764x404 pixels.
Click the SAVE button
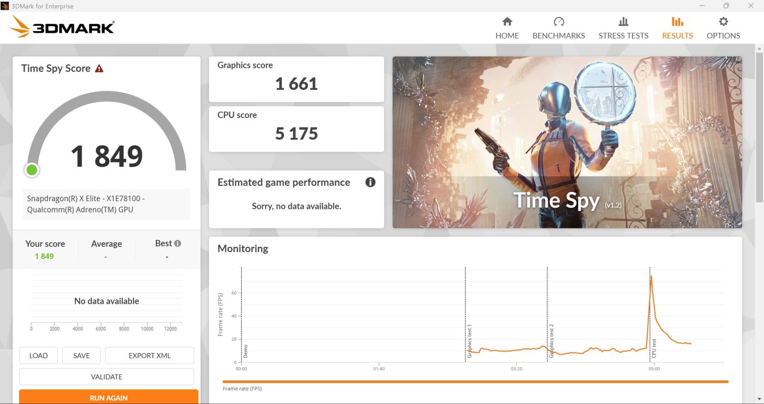point(81,355)
